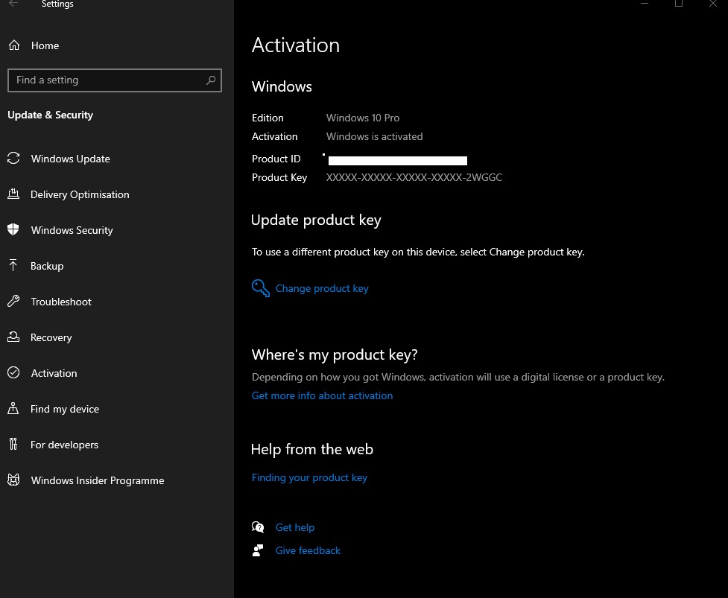
Task: Click the Give feedback person icon
Action: coord(258,550)
